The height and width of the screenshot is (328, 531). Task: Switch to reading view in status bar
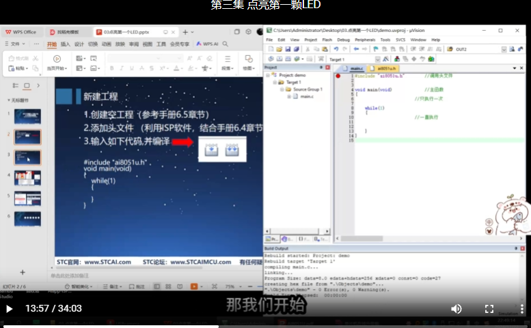coord(180,286)
